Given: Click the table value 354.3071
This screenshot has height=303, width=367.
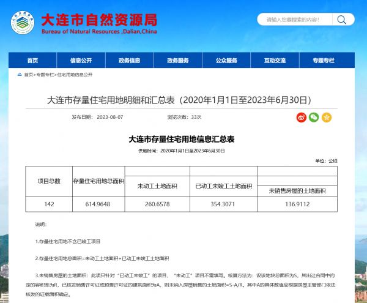Looking at the screenshot, I should point(223,204).
